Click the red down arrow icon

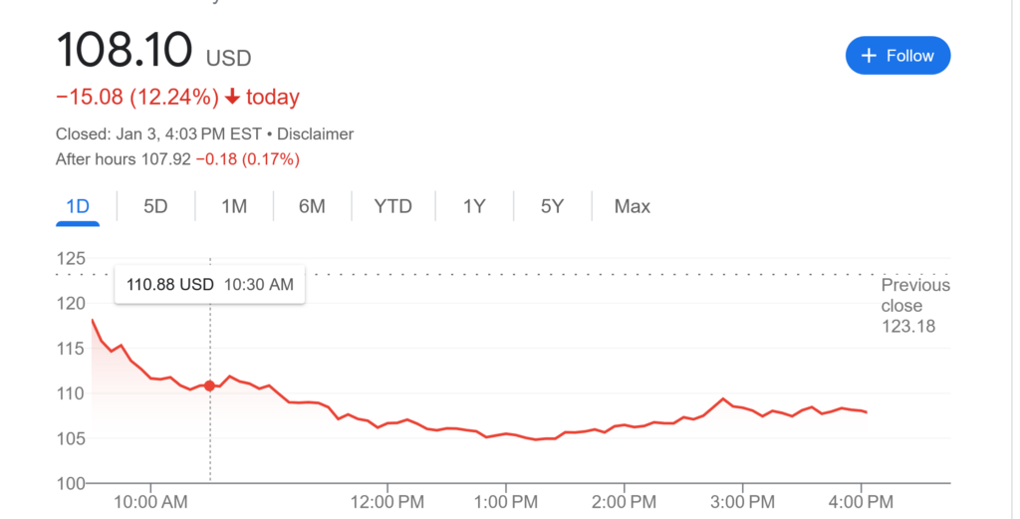click(232, 98)
